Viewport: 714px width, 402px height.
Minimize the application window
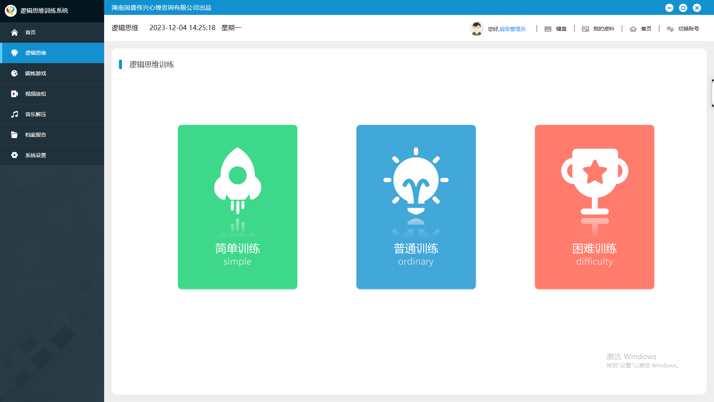(669, 8)
